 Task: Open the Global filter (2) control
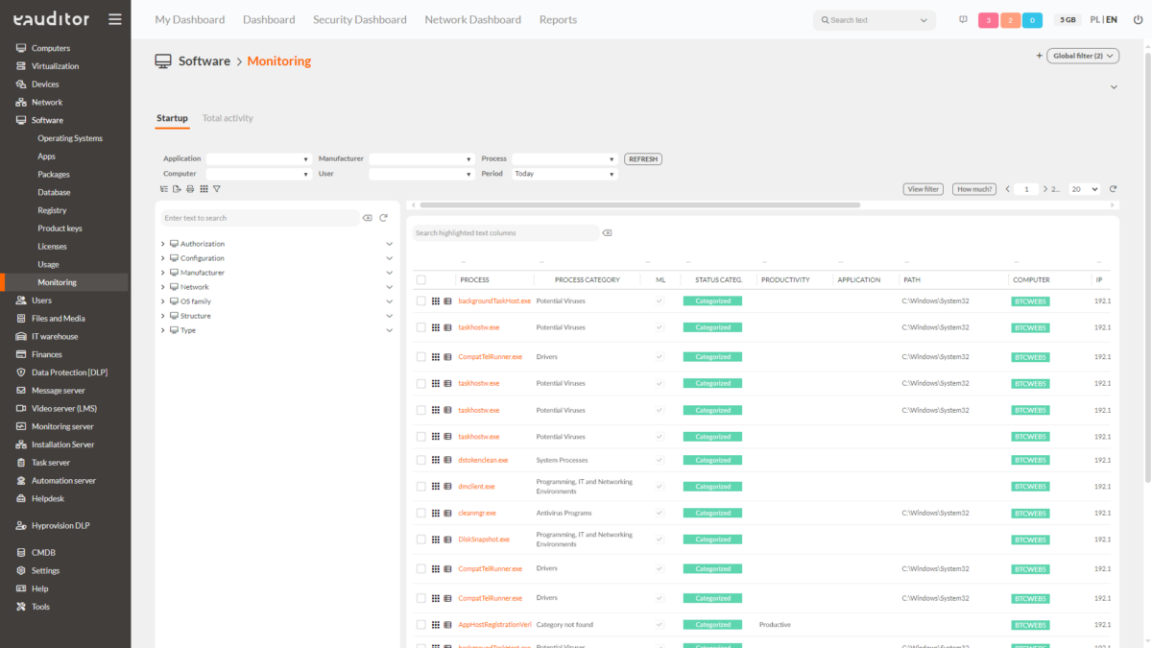[1082, 55]
